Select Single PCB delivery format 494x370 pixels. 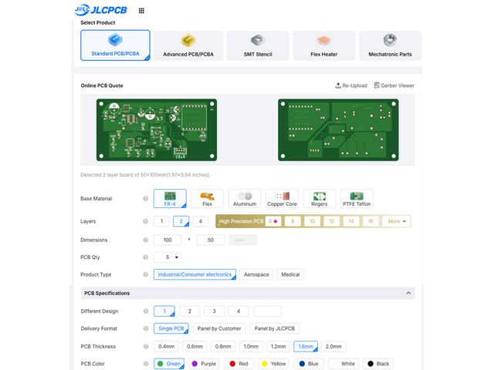pyautogui.click(x=171, y=328)
